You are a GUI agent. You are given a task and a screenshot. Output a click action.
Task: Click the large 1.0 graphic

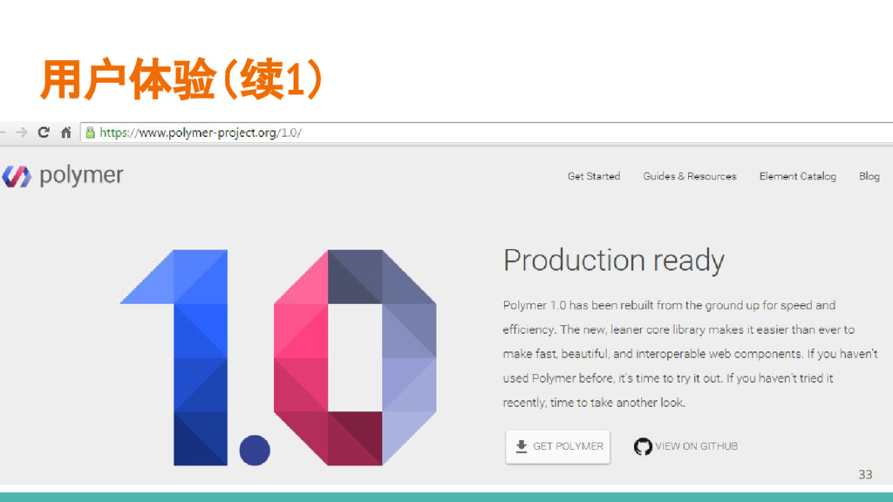[x=278, y=357]
